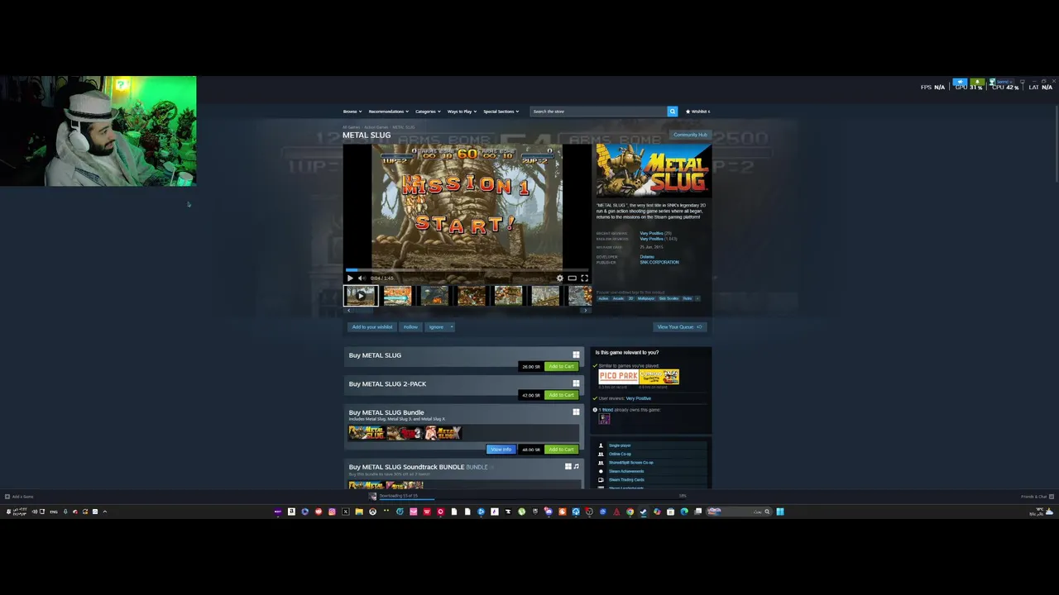
Task: Follow the Metal Slug game
Action: (410, 327)
